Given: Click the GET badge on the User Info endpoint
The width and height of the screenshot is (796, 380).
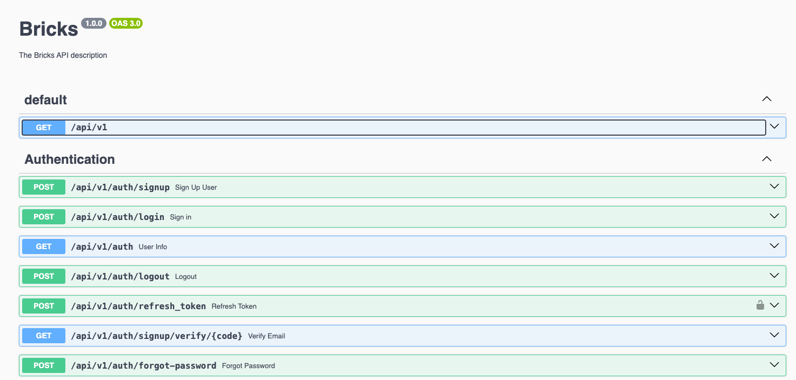Looking at the screenshot, I should point(43,246).
